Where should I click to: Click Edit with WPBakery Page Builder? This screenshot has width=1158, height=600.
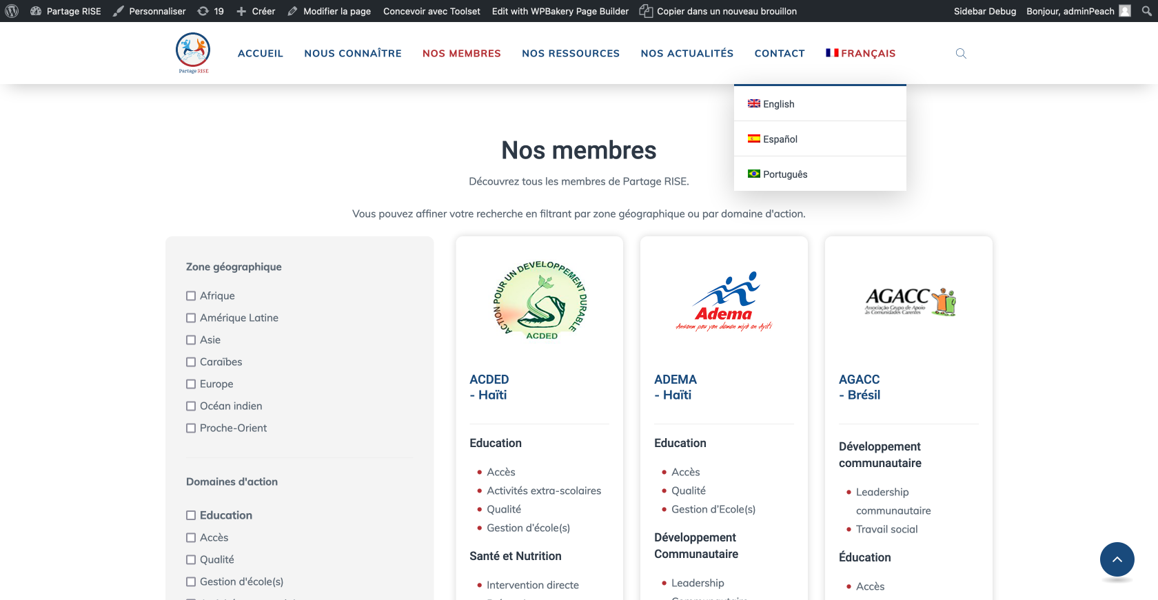click(x=560, y=11)
